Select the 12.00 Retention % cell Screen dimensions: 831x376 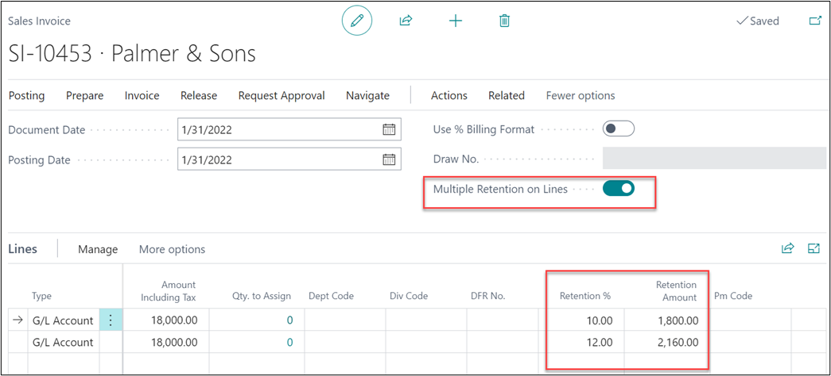click(584, 342)
